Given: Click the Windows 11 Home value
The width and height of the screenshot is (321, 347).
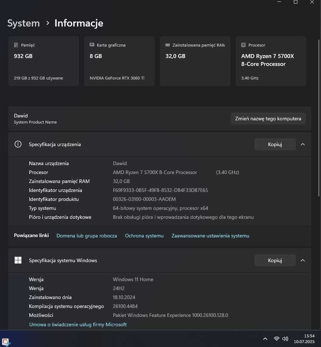Looking at the screenshot, I should tap(133, 279).
